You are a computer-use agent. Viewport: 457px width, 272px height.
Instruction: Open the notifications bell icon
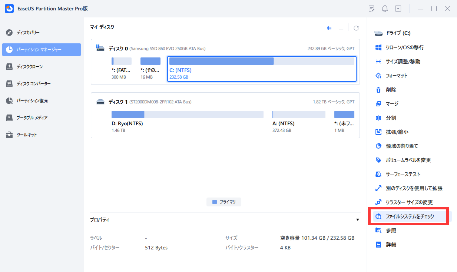385,9
